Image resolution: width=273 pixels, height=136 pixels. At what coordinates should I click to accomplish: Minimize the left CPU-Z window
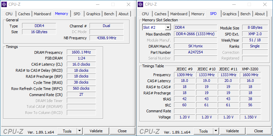coord(97,4)
